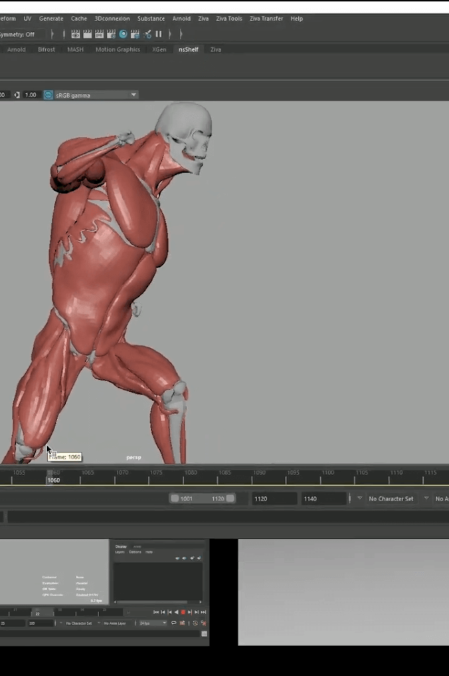449x676 pixels.
Task: Click the range slider start handle at 1001
Action: [175, 499]
